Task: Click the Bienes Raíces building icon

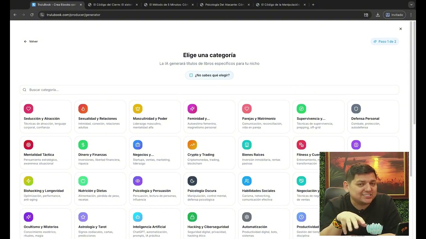Action: click(247, 145)
